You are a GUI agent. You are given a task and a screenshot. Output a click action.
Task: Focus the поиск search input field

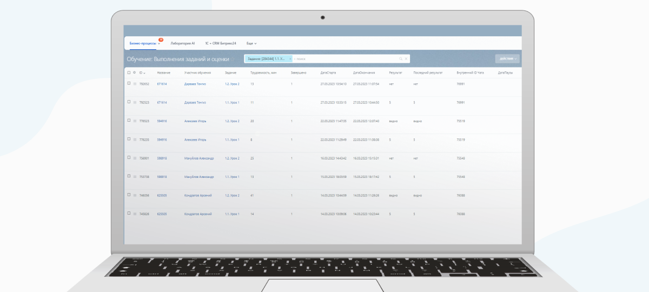click(346, 58)
